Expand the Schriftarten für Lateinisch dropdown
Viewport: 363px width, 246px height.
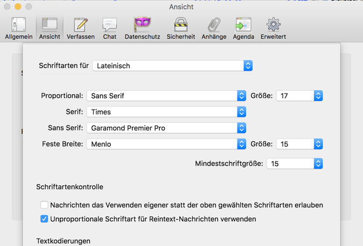click(x=172, y=66)
